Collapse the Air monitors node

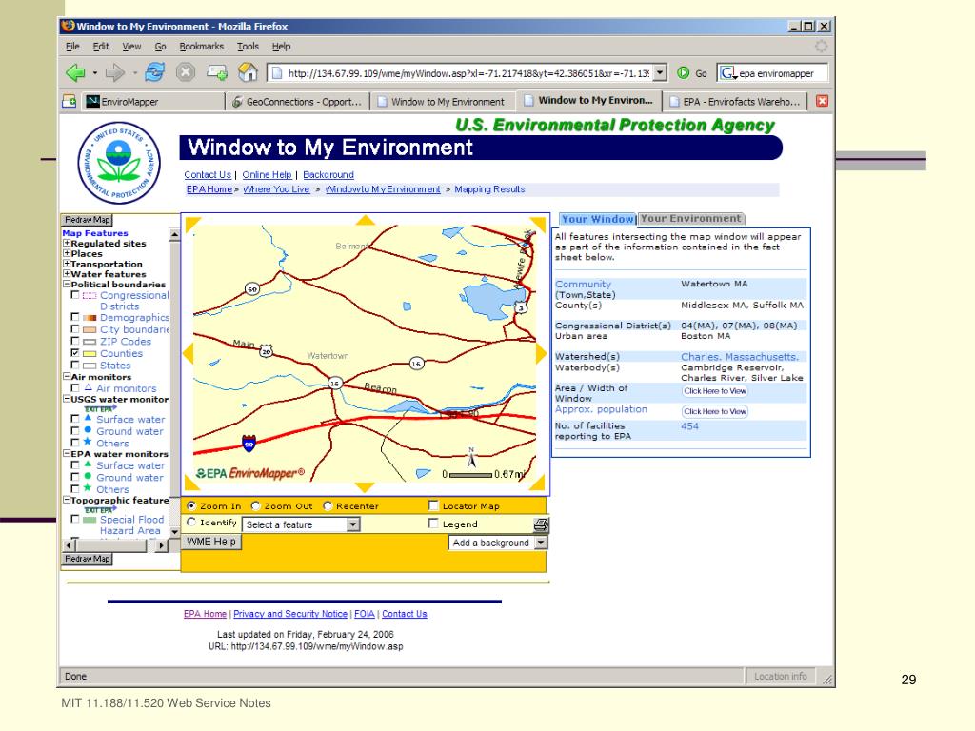tap(67, 376)
